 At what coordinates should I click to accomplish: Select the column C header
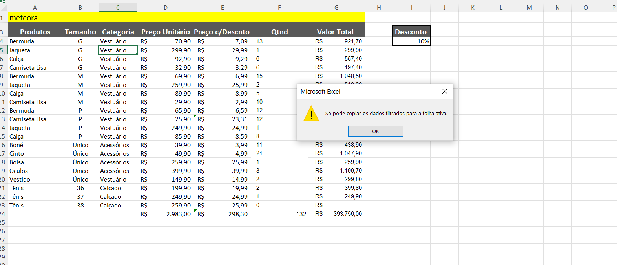coord(118,8)
